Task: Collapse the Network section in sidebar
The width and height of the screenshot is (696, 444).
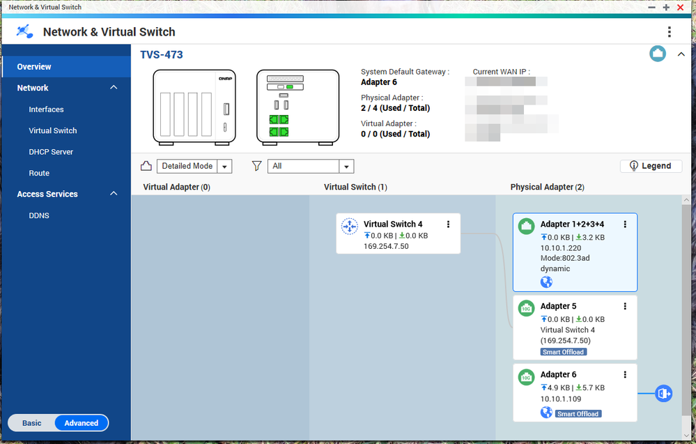Action: click(x=114, y=88)
